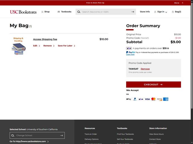Click the $9.00 subtotal amount
The image size is (193, 144).
point(176,42)
